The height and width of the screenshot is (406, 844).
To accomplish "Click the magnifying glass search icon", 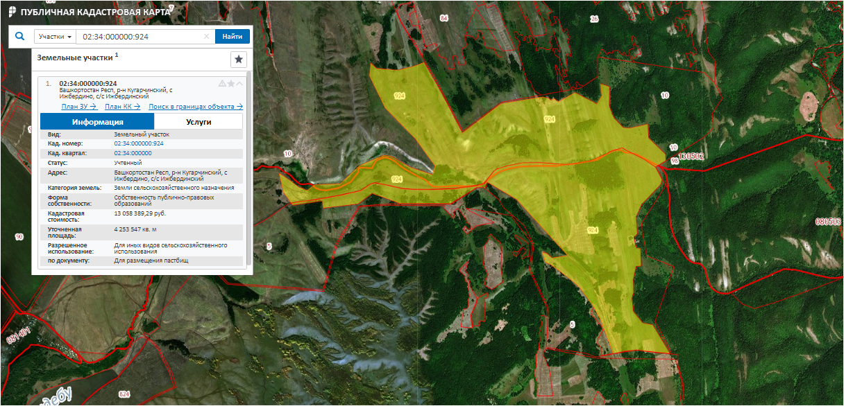I will click(19, 36).
